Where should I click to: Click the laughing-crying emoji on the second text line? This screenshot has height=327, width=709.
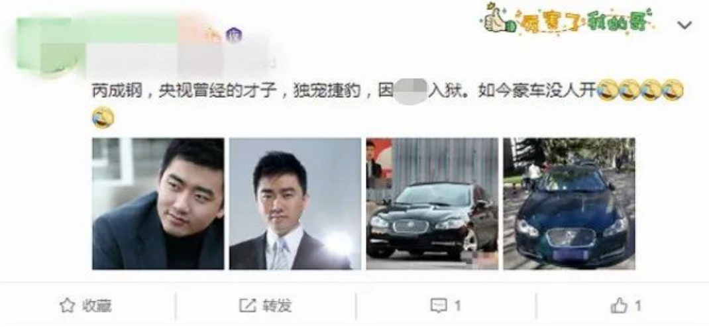coord(103,117)
